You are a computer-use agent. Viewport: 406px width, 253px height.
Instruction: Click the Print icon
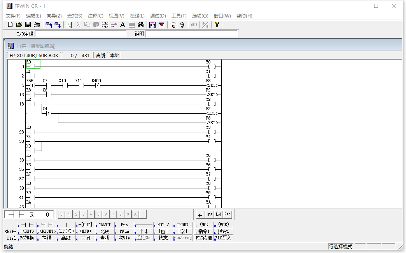(37, 25)
